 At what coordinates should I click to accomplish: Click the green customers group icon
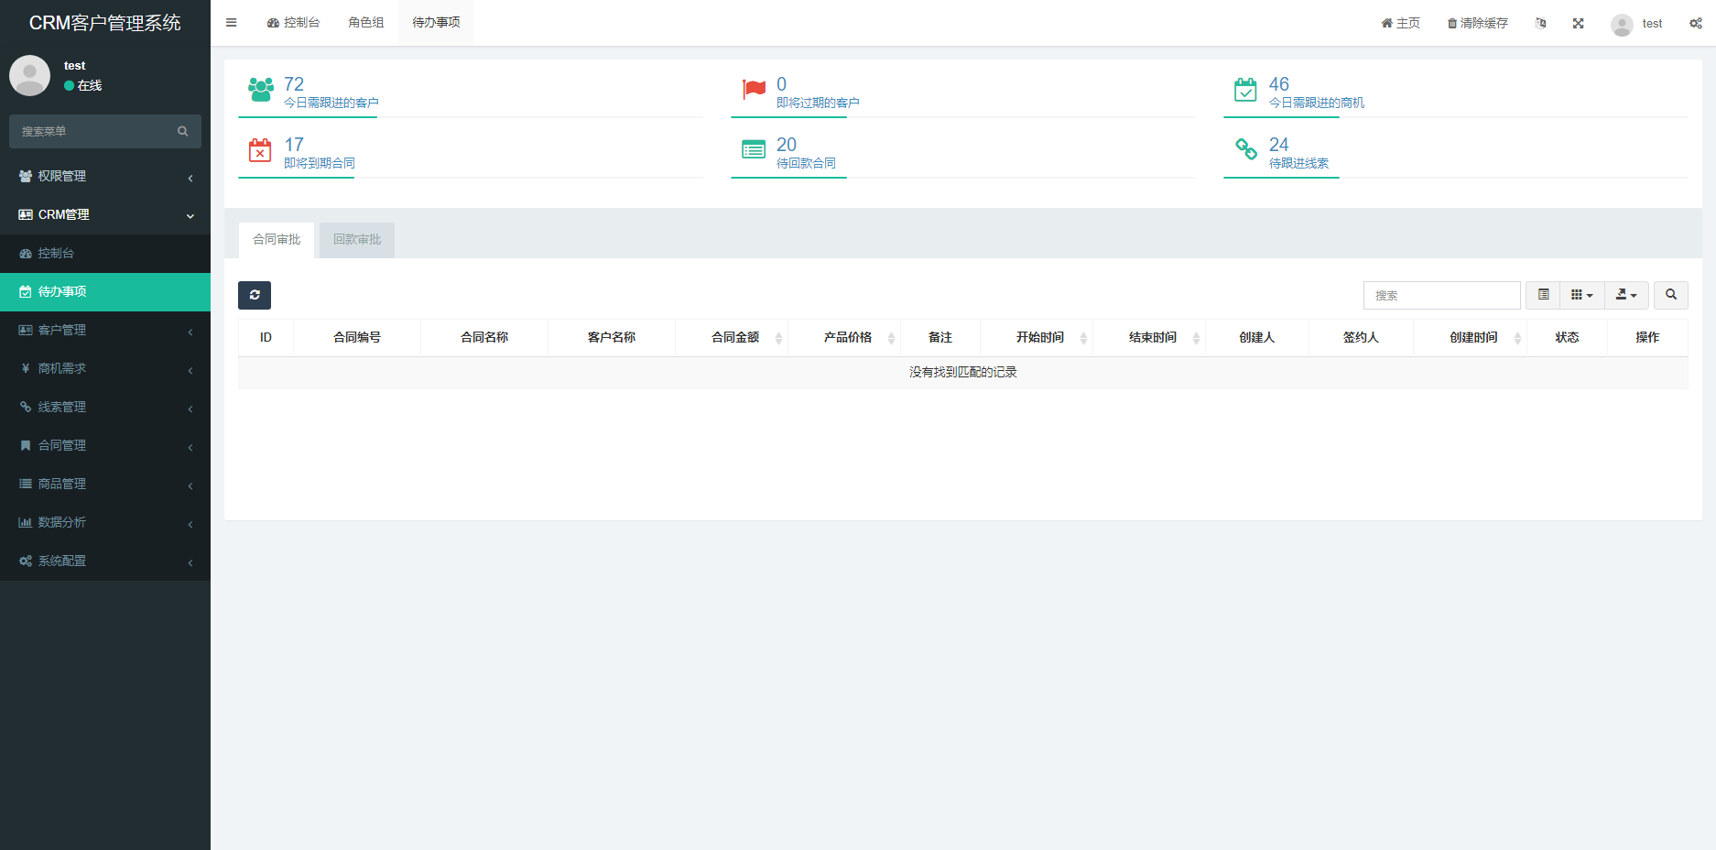click(261, 90)
